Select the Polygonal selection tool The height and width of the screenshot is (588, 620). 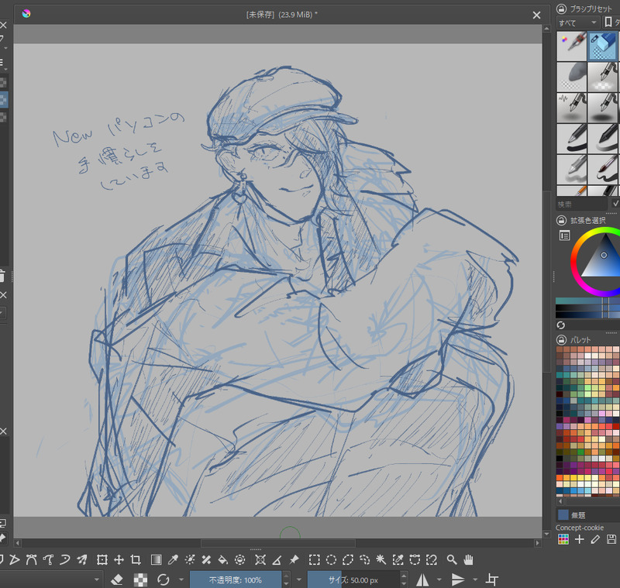point(348,559)
